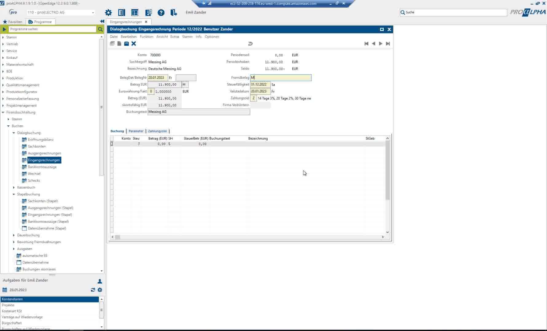Collapse the Buchen tree node
Viewport: 547px width, 331px height.
[8, 126]
